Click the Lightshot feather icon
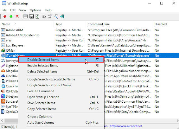 pos(3,66)
